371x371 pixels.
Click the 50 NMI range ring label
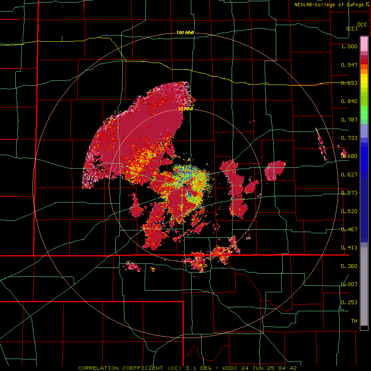[x=185, y=109]
